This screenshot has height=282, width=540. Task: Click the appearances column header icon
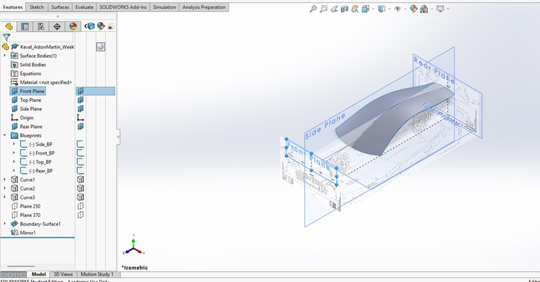click(x=101, y=26)
